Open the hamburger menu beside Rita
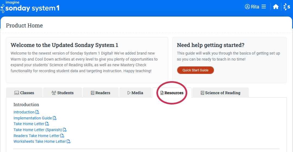This screenshot has height=152, width=293. coord(264,7)
